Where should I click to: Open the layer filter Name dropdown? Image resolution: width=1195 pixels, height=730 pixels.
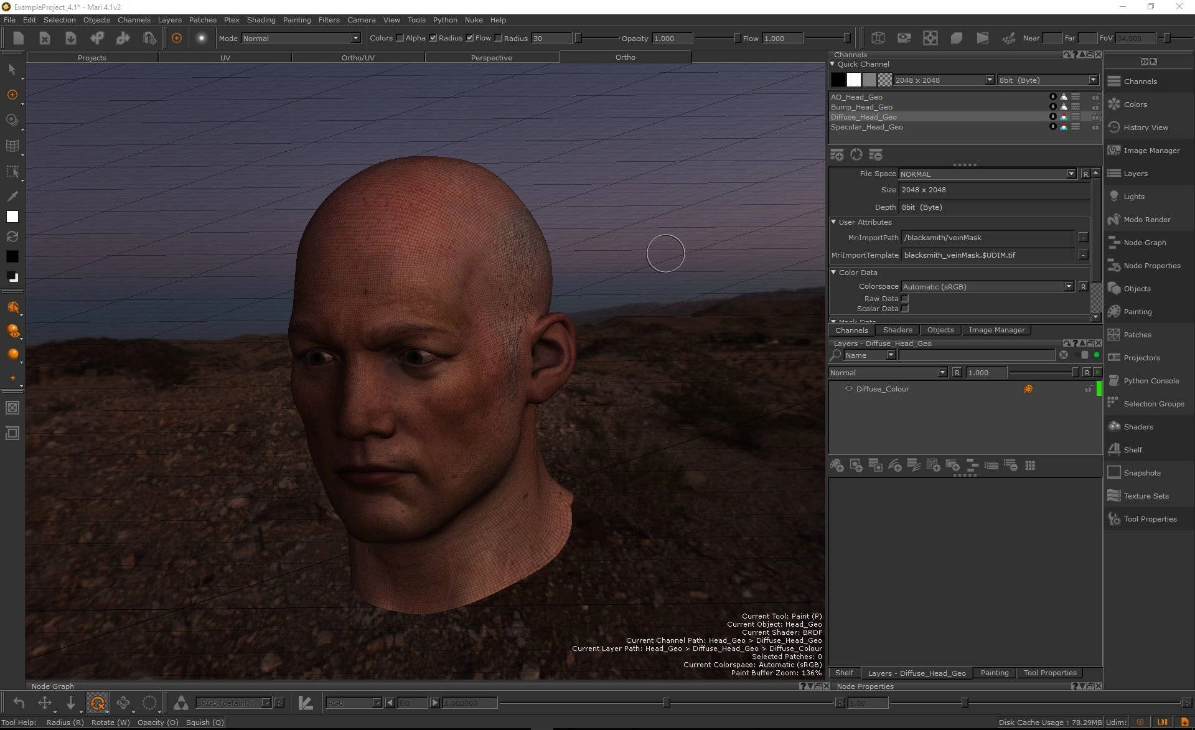point(869,355)
